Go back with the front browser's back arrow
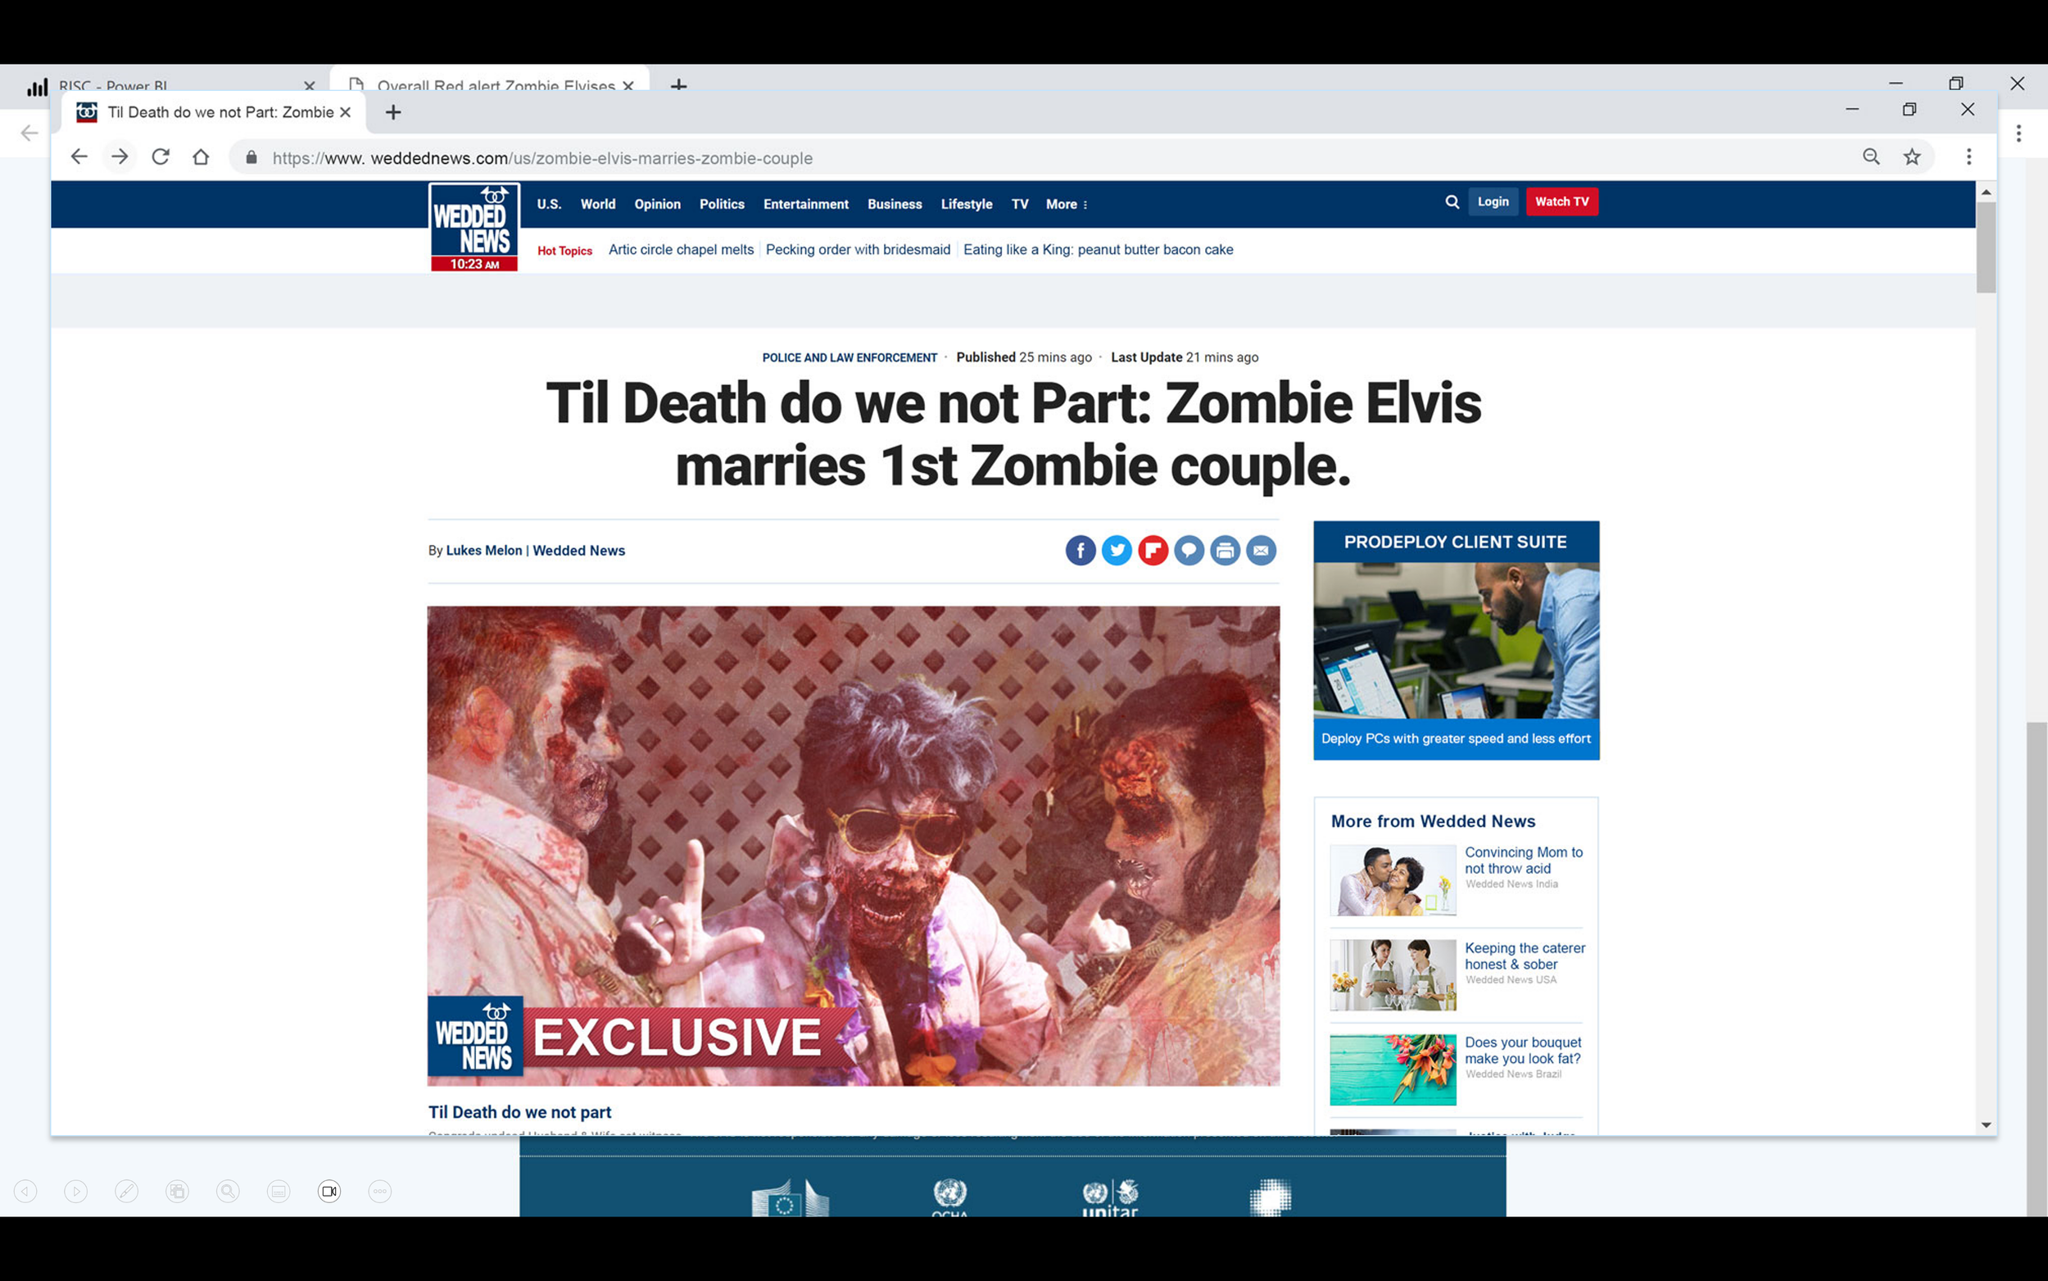This screenshot has width=2048, height=1281. (79, 157)
